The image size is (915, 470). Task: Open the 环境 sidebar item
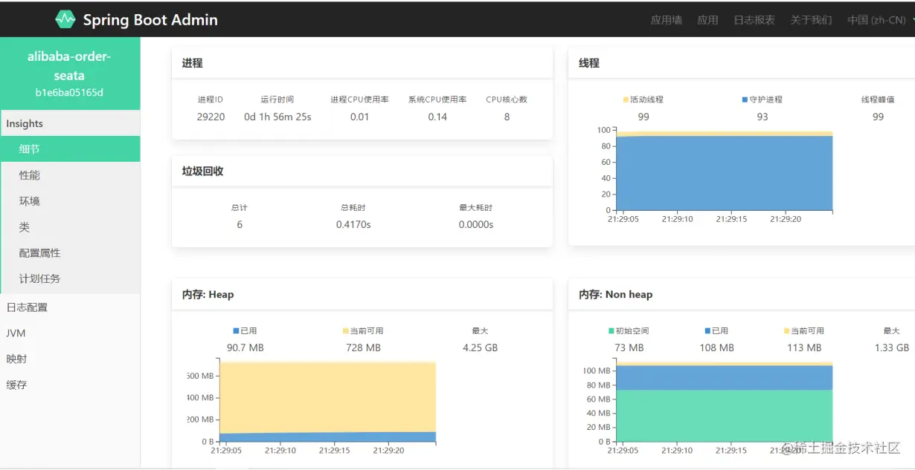[70, 201]
